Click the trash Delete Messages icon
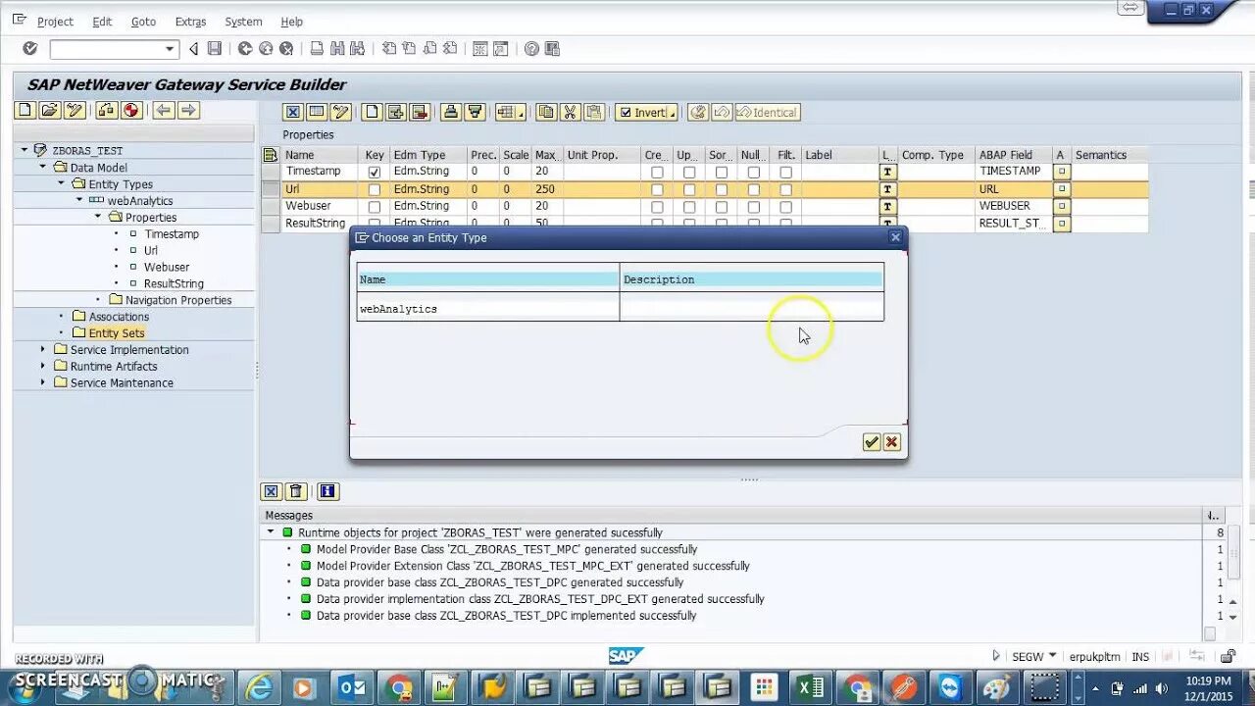1255x706 pixels. coord(296,491)
